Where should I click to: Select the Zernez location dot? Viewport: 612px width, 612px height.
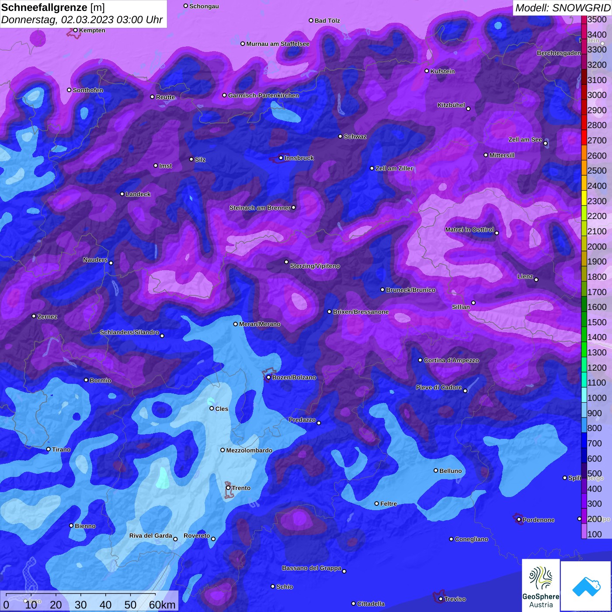pyautogui.click(x=34, y=316)
